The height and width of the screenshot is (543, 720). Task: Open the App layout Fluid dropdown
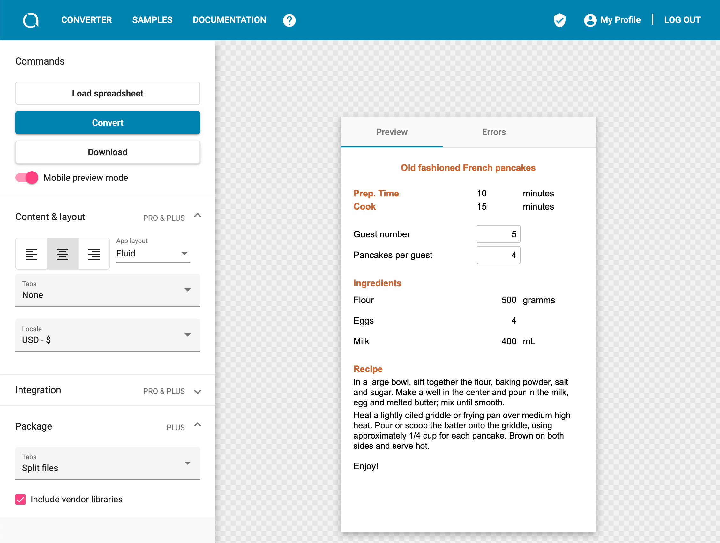click(153, 253)
